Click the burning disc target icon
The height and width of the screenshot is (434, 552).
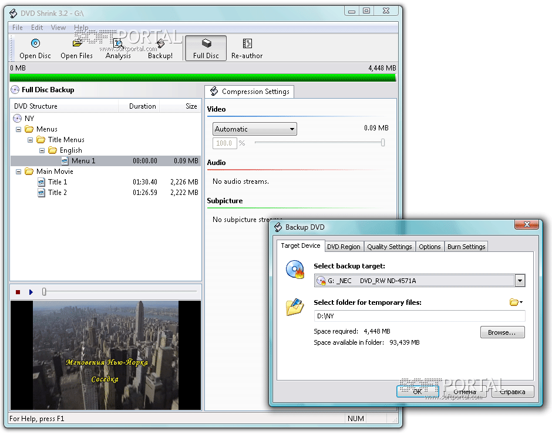[x=295, y=270]
